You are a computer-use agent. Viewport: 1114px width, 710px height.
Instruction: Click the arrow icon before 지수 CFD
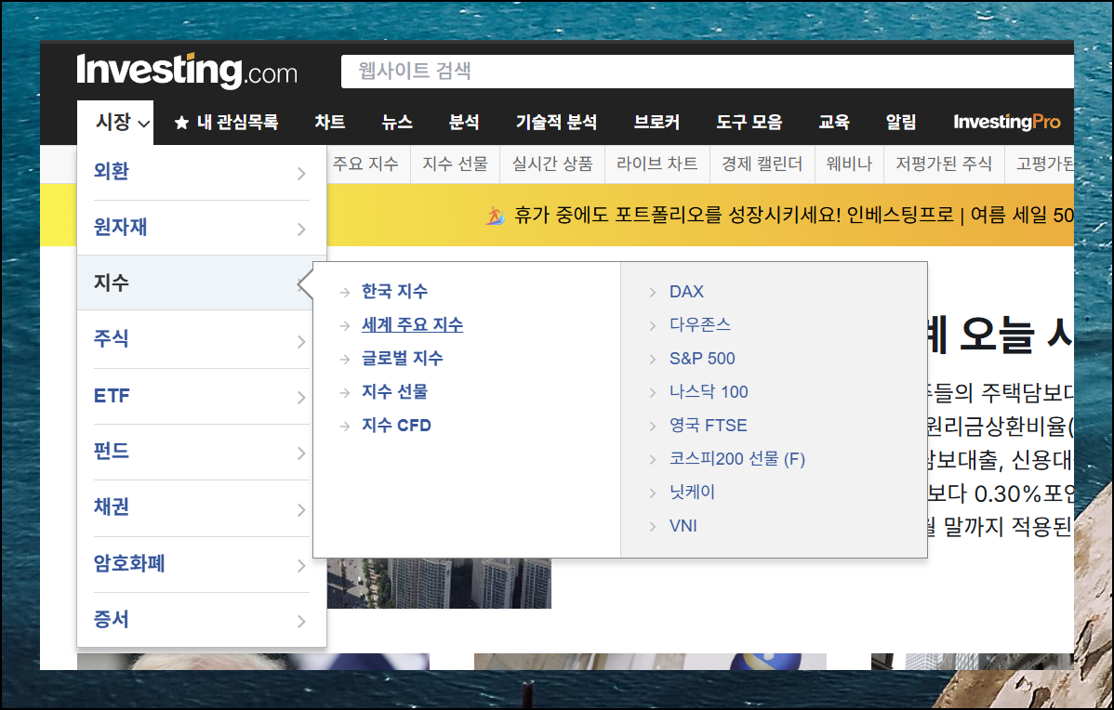[345, 426]
